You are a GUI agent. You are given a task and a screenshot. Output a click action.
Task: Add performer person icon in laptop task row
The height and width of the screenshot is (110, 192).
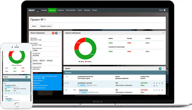point(154,86)
